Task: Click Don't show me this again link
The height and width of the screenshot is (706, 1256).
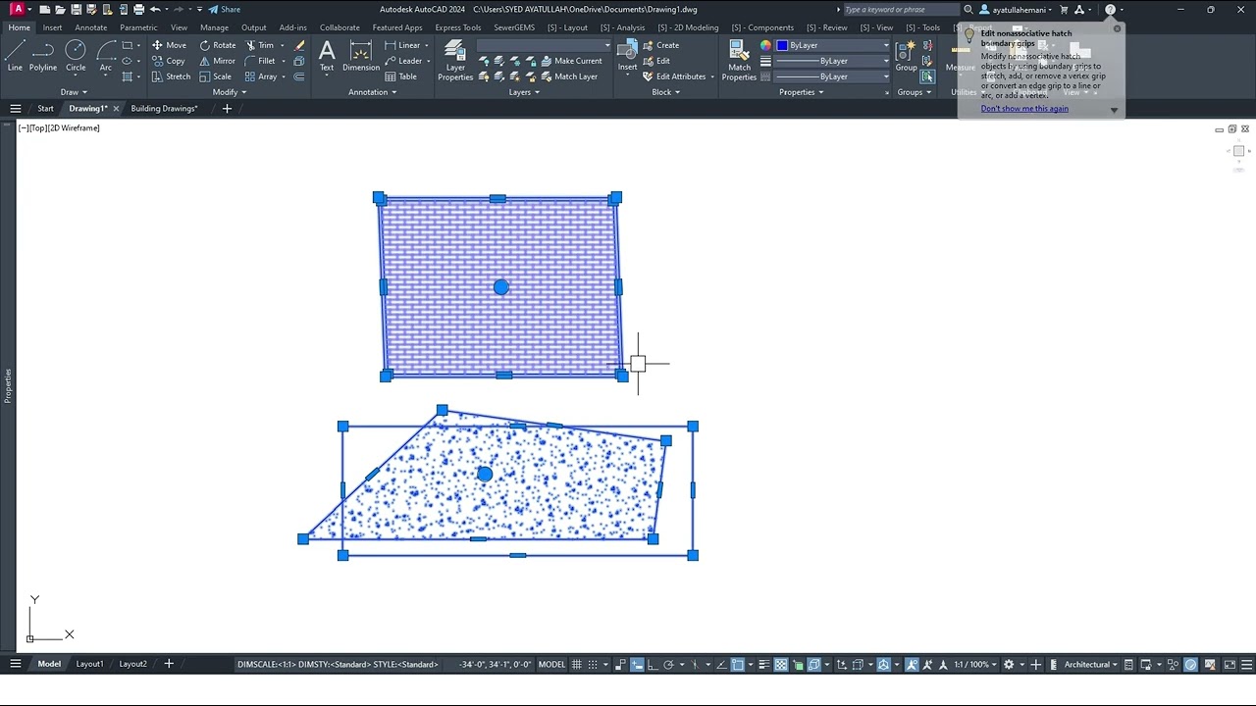Action: click(1024, 108)
